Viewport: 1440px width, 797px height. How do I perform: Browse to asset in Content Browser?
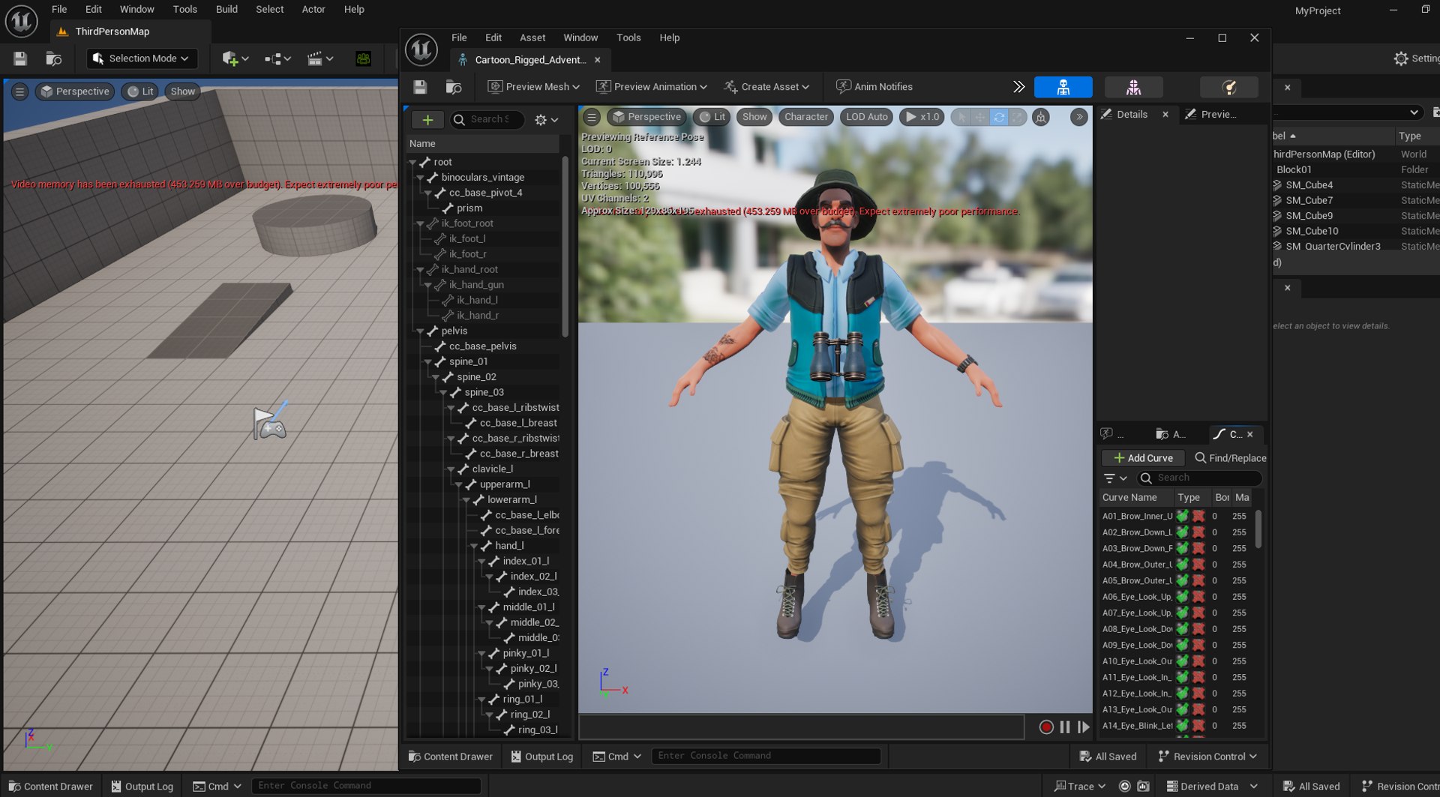454,87
